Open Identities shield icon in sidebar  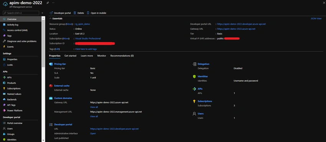click(4, 139)
